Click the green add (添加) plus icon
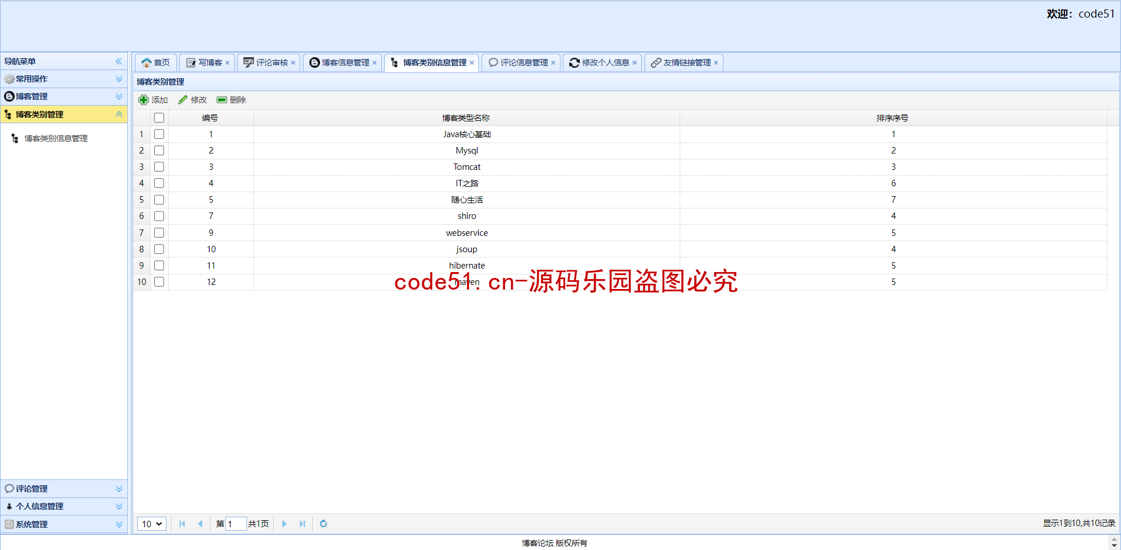This screenshot has height=550, width=1121. (x=144, y=100)
